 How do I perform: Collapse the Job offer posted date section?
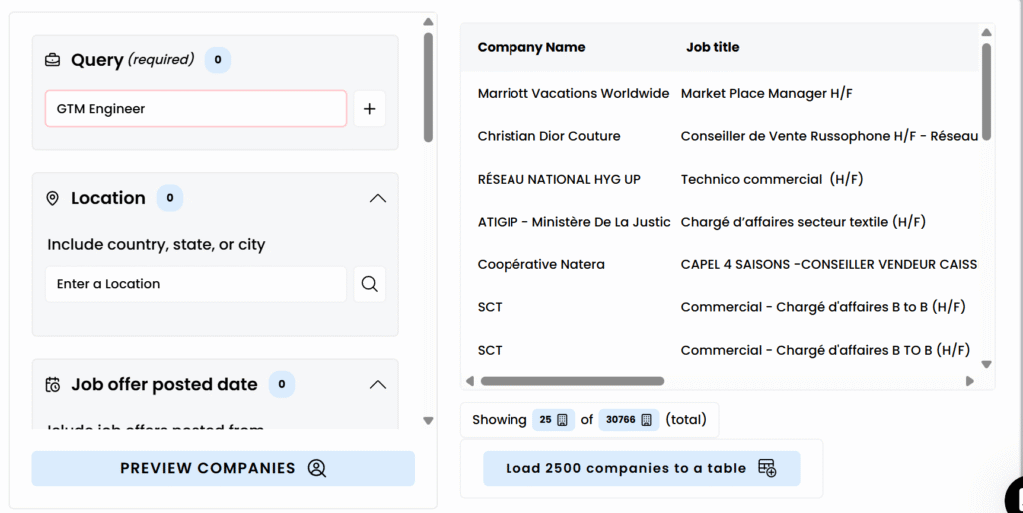(377, 385)
